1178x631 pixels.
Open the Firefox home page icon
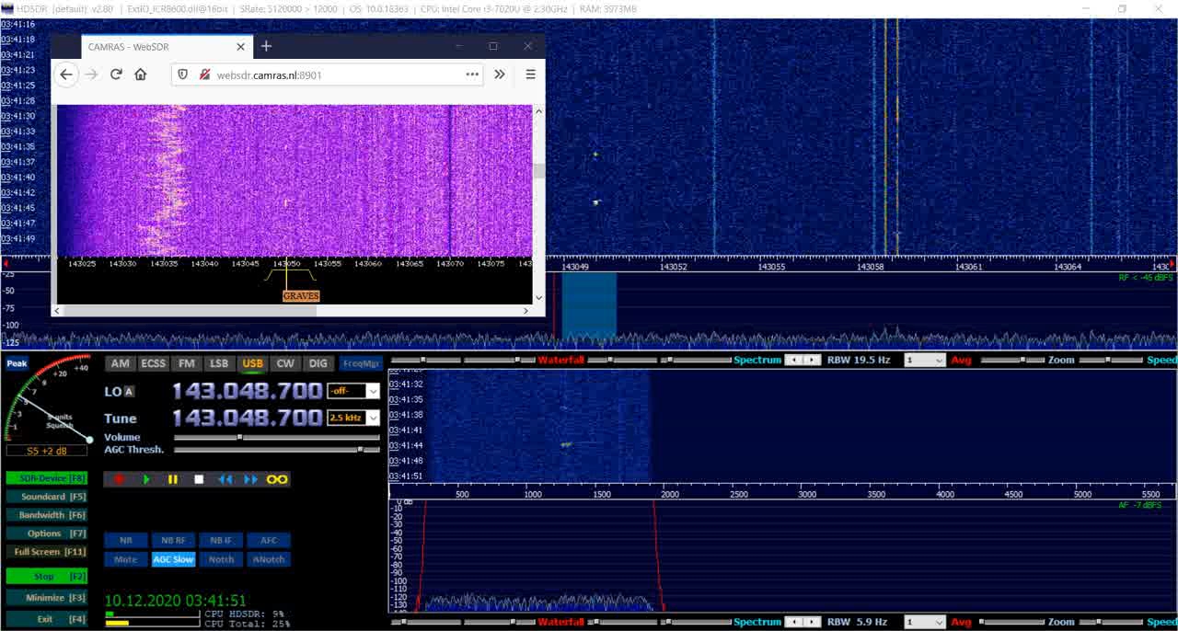[x=141, y=75]
